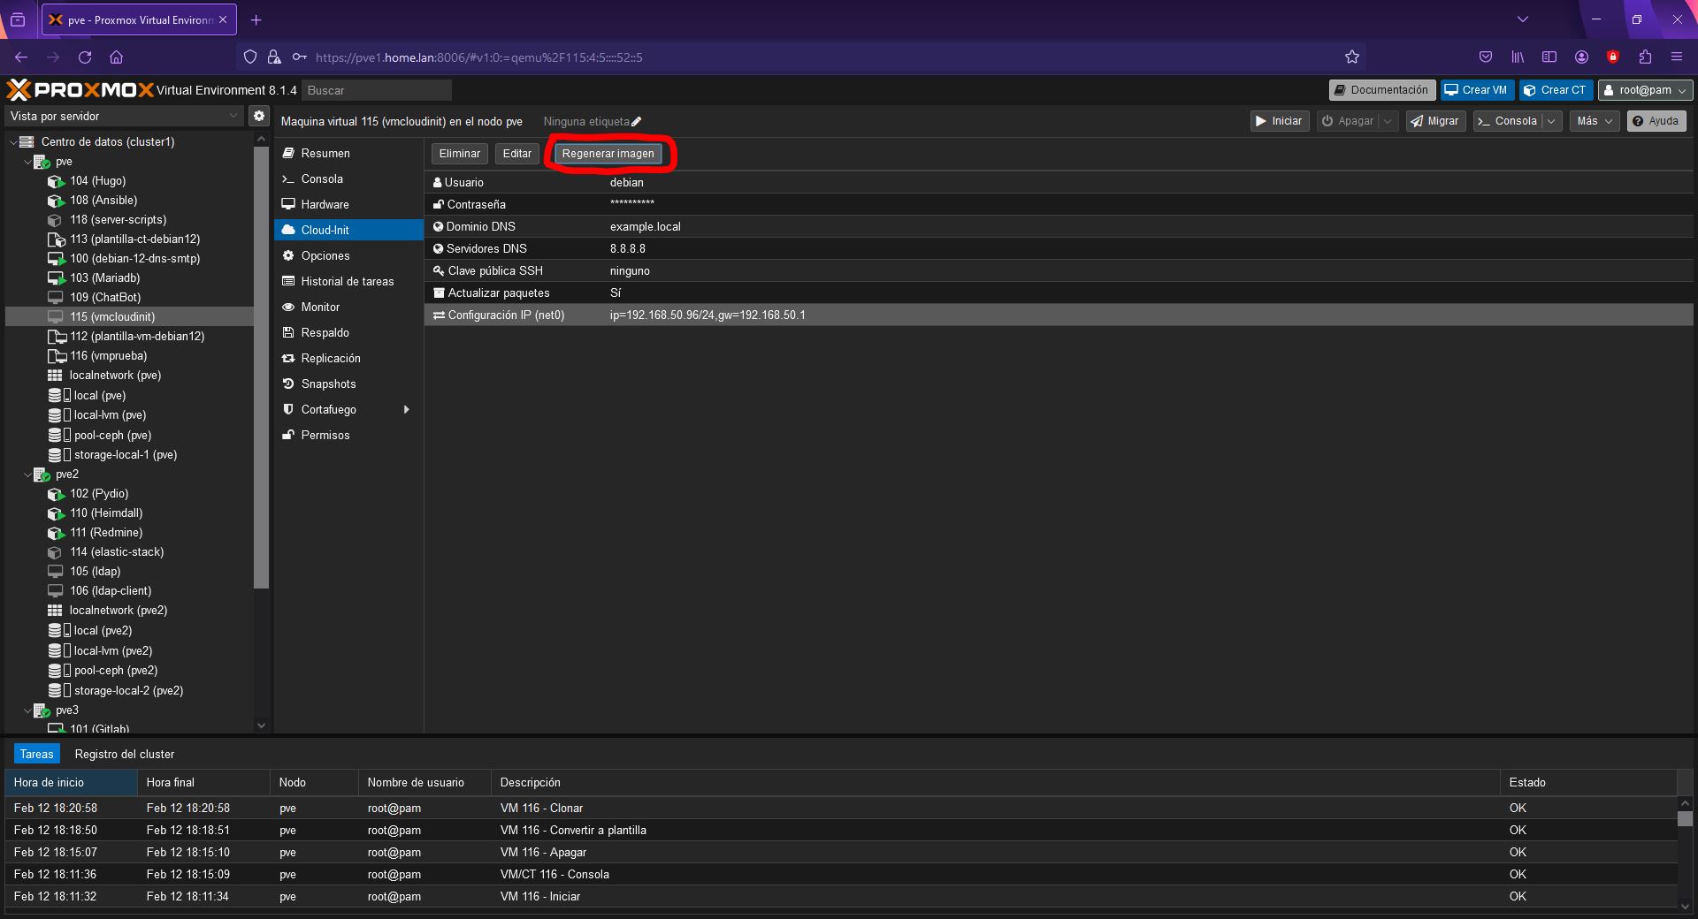The width and height of the screenshot is (1698, 919).
Task: Open Firefox extensions puzzle icon
Action: click(x=1645, y=57)
